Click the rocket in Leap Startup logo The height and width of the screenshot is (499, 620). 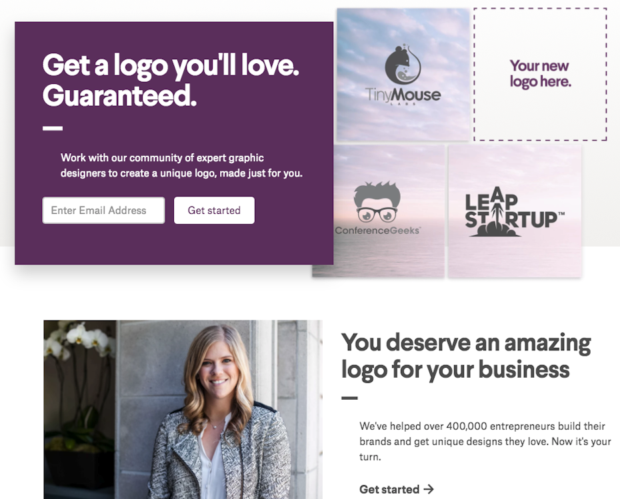pyautogui.click(x=497, y=212)
